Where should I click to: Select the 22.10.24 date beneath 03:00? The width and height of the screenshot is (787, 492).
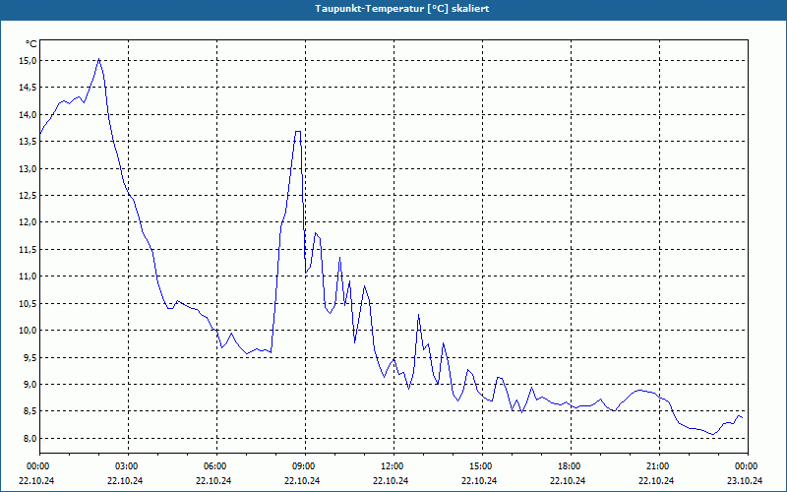125,480
